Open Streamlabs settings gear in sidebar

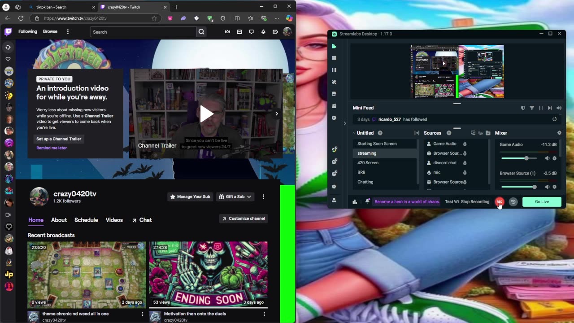click(x=334, y=187)
